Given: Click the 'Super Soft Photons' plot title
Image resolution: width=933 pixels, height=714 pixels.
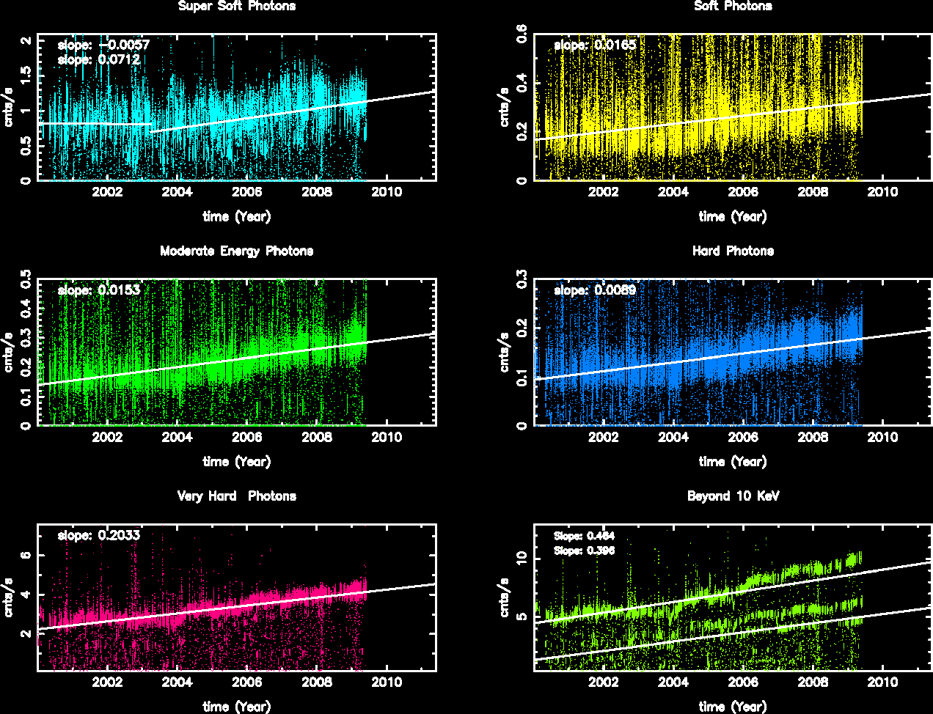Looking at the screenshot, I should pyautogui.click(x=237, y=7).
